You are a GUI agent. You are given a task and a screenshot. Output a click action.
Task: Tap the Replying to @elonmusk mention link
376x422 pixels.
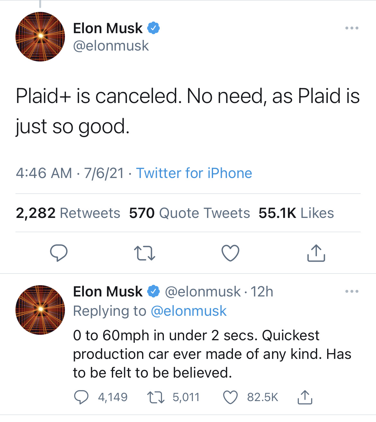189,311
